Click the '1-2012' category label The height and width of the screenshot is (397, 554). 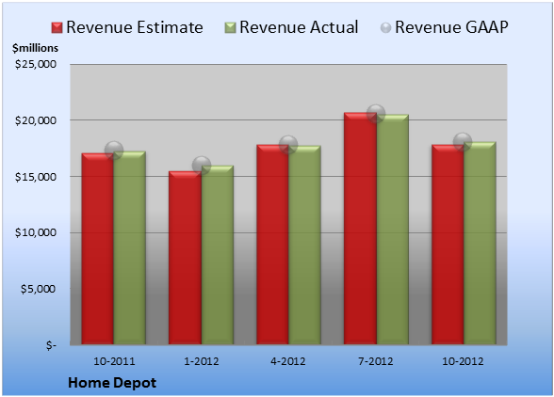tap(201, 361)
